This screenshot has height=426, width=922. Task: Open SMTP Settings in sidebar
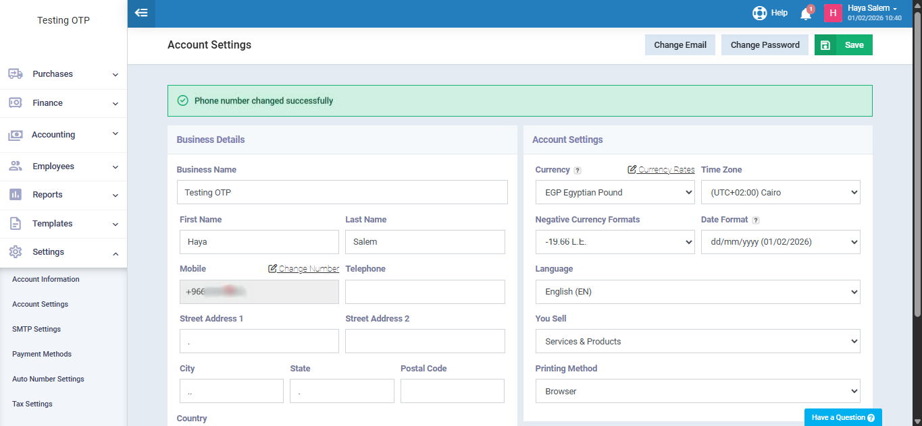coord(36,329)
